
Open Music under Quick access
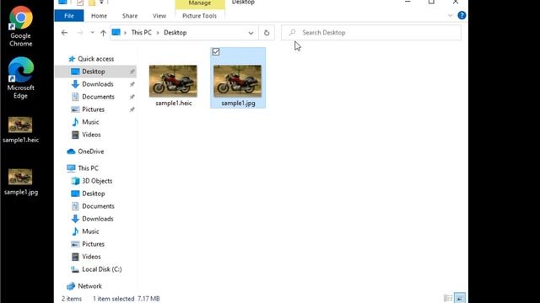coord(90,122)
